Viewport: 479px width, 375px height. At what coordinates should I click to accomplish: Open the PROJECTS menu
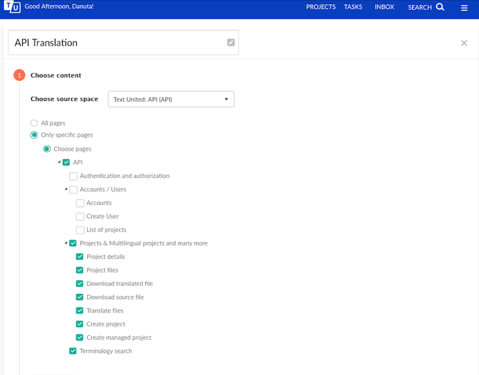coord(321,7)
